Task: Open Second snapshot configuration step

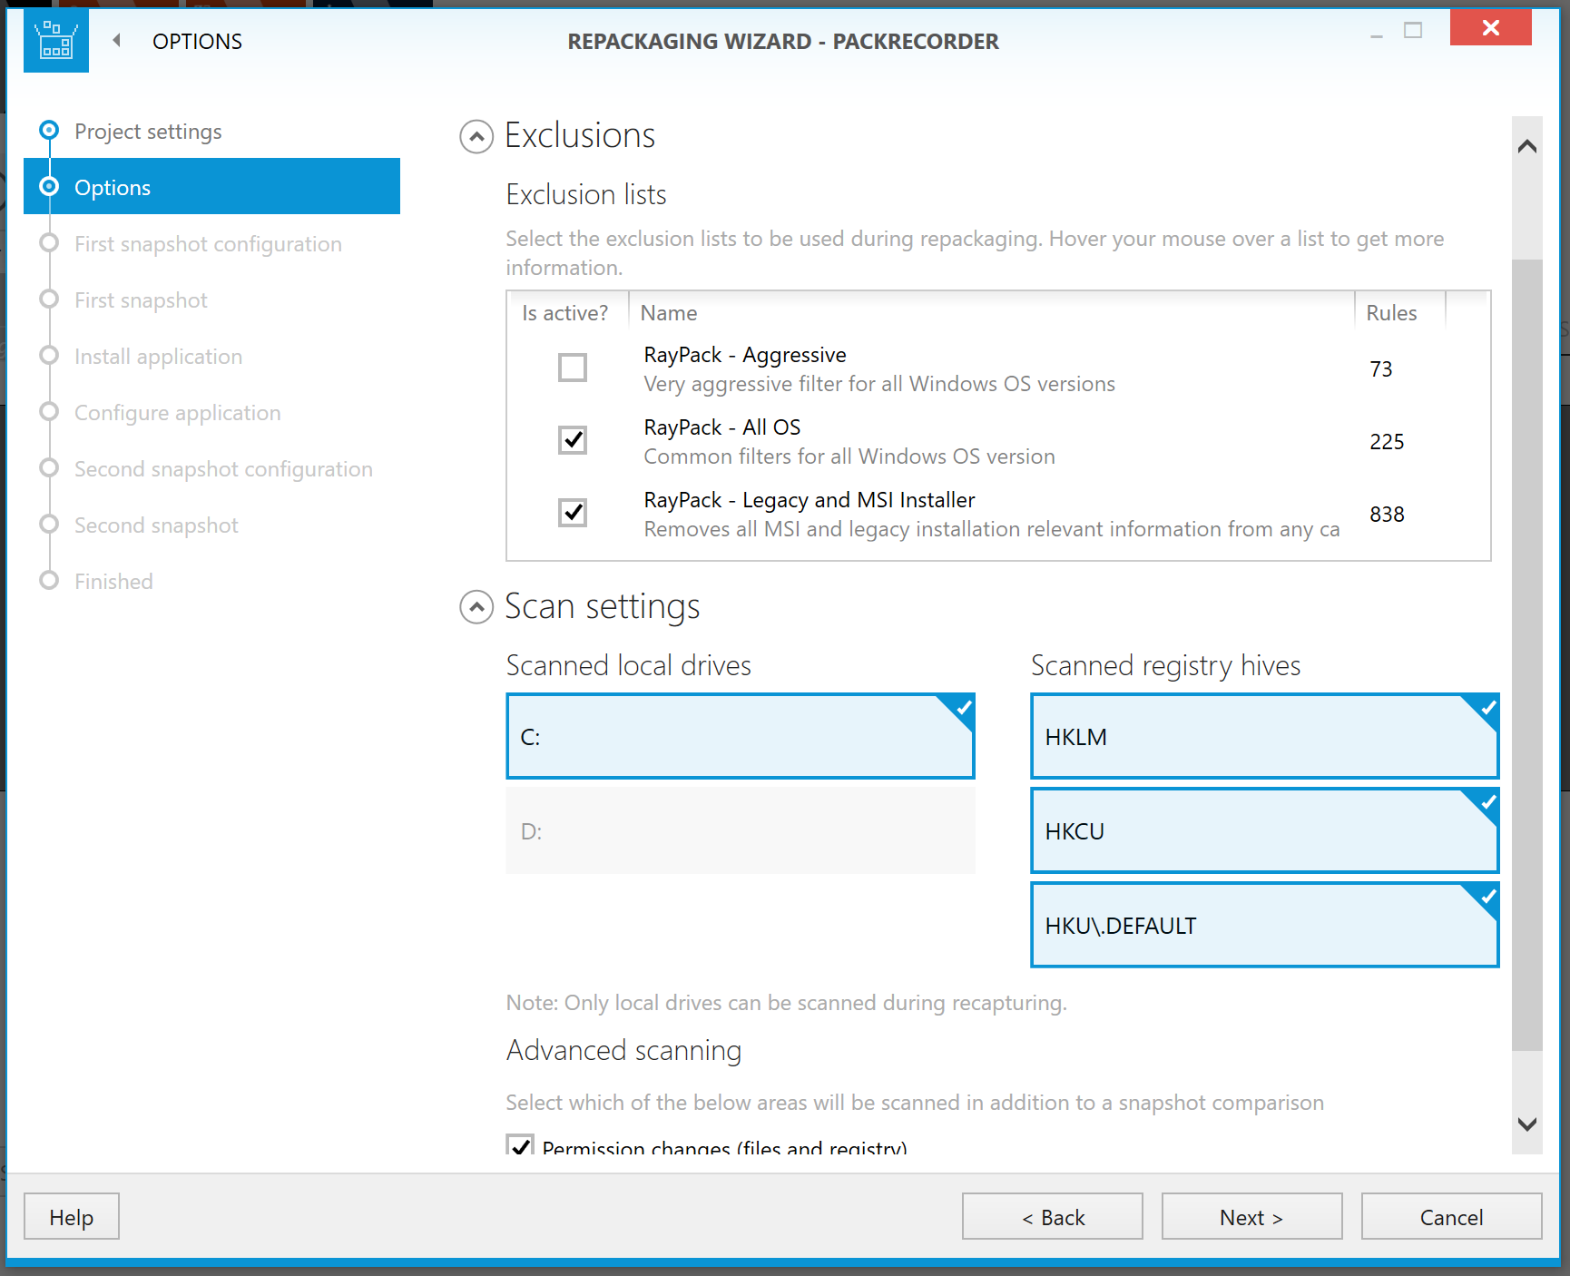Action: tap(223, 468)
